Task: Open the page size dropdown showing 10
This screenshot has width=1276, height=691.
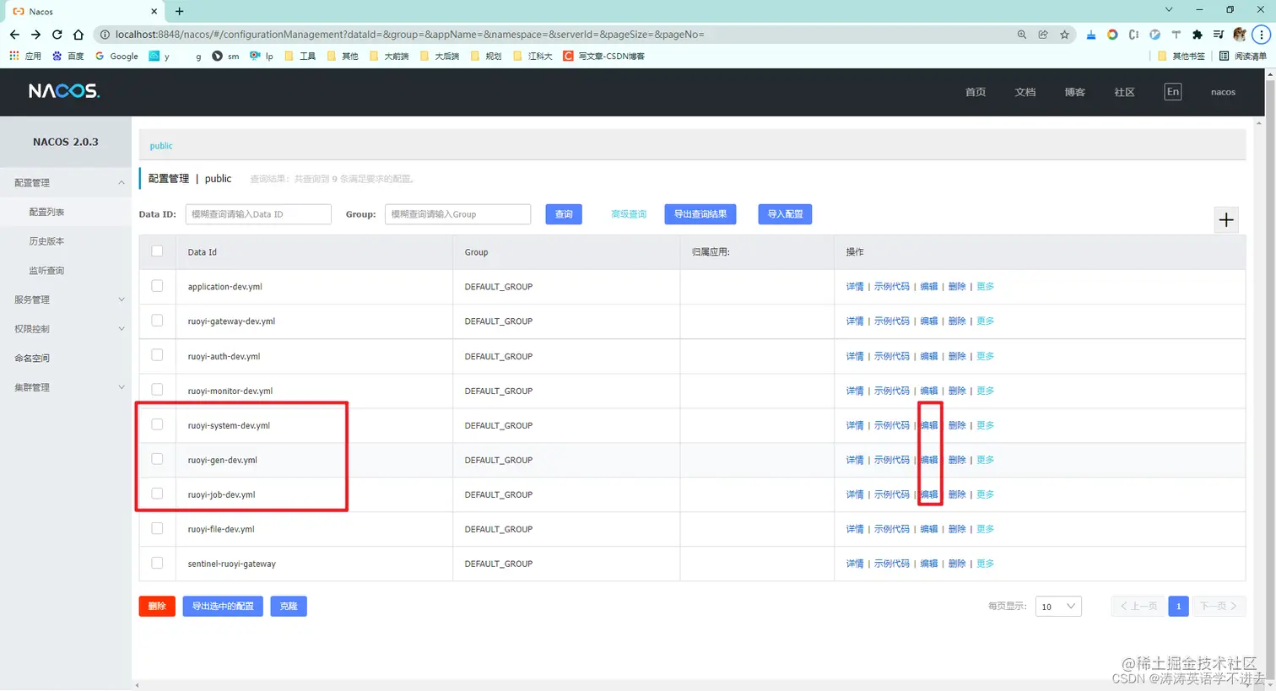Action: tap(1058, 606)
